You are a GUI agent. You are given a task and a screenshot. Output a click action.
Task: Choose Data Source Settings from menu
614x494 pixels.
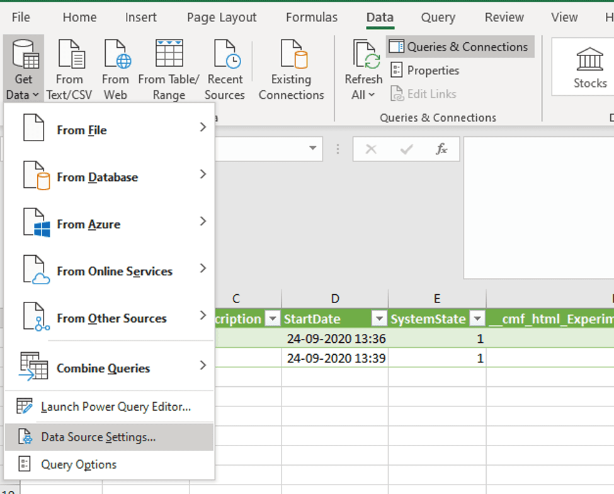pyautogui.click(x=98, y=437)
